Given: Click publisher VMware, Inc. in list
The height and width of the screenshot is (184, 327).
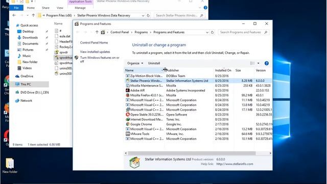Looking at the screenshot, I should tap(175, 134).
